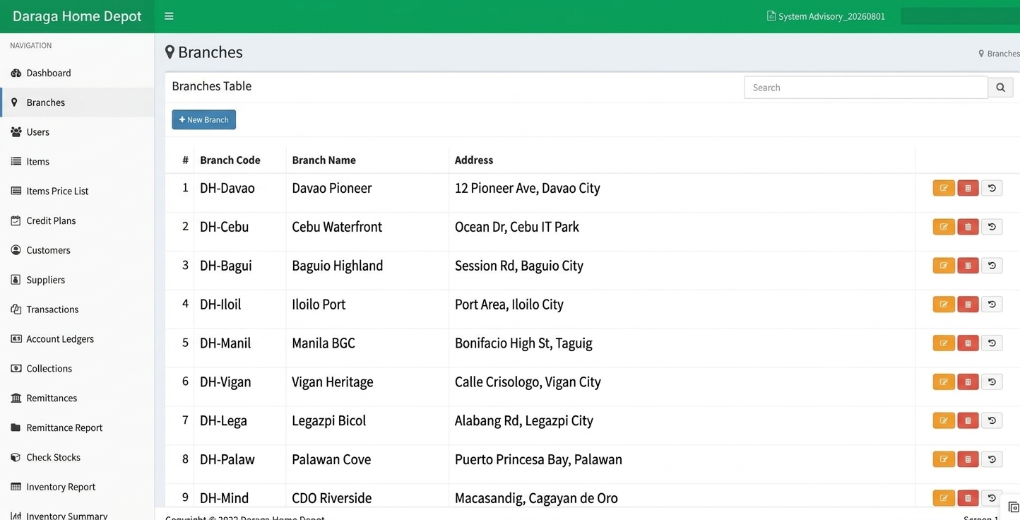Open Users in navigation sidebar
This screenshot has width=1020, height=520.
(77, 132)
